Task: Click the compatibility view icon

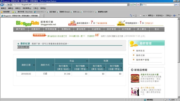Action: pos(131,4)
